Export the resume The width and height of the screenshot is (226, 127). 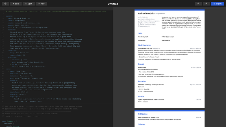pos(217,4)
